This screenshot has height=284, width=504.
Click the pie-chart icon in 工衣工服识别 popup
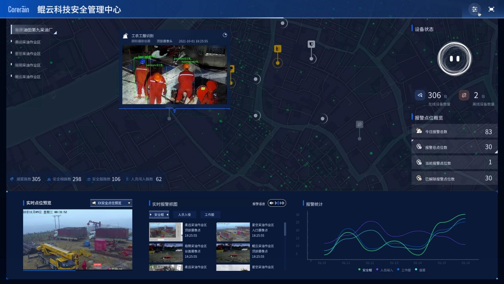[x=225, y=35]
